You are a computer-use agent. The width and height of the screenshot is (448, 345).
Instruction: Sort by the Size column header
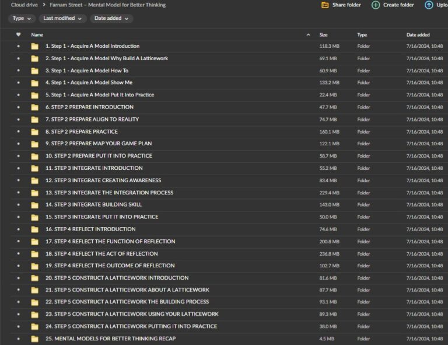pos(323,35)
